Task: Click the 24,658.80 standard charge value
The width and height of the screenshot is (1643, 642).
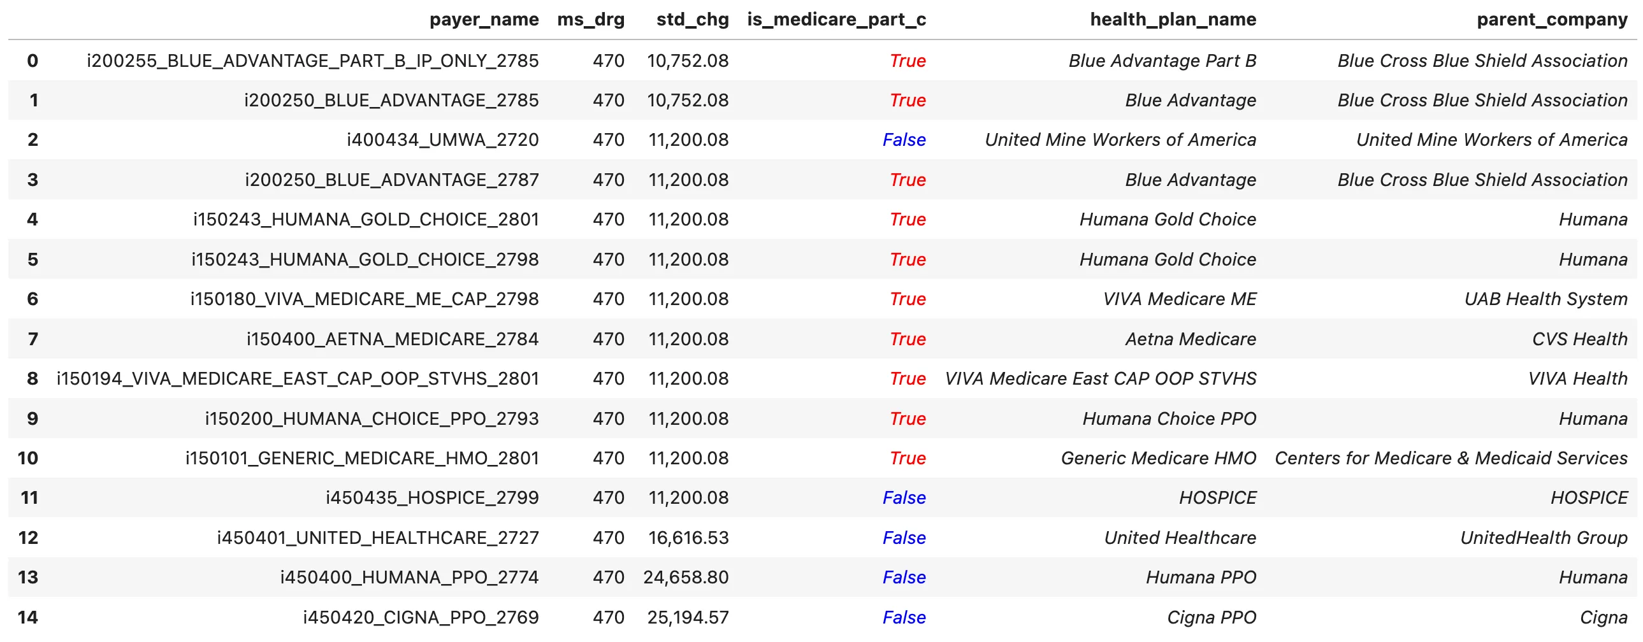Action: pyautogui.click(x=686, y=578)
